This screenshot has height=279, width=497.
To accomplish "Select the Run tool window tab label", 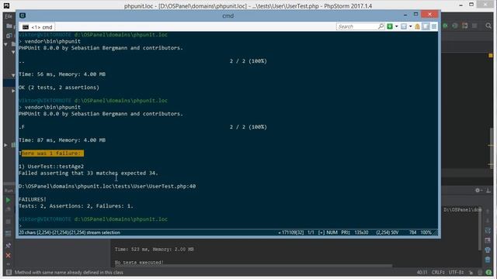I will coord(9,191).
